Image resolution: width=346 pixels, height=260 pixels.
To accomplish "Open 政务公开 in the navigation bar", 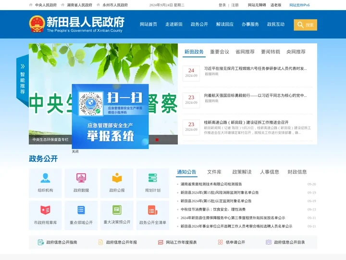I will point(199,25).
